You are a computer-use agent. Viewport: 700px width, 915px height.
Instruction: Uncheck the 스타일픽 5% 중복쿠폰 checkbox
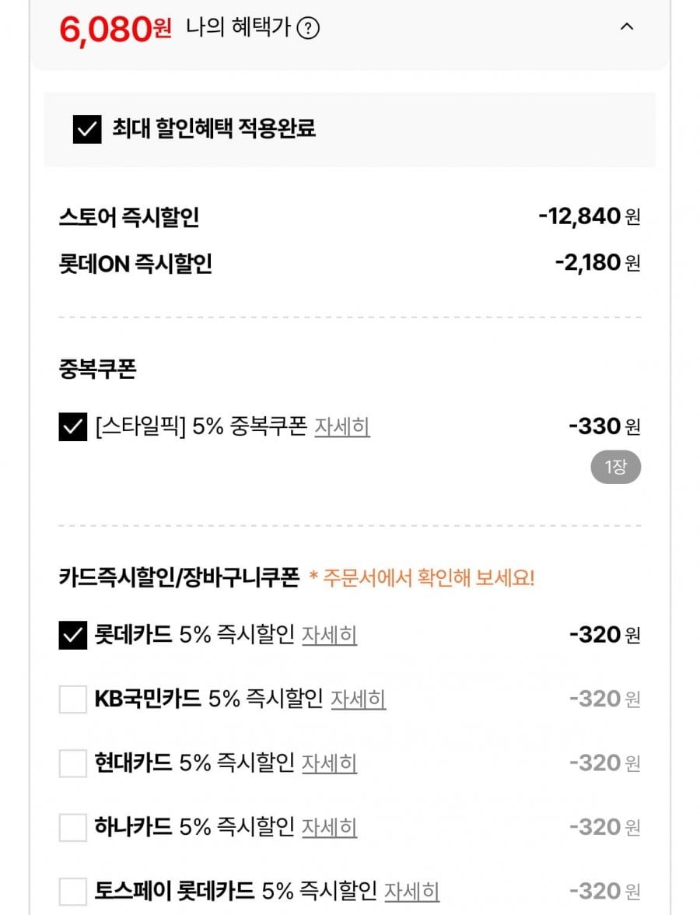(x=73, y=427)
